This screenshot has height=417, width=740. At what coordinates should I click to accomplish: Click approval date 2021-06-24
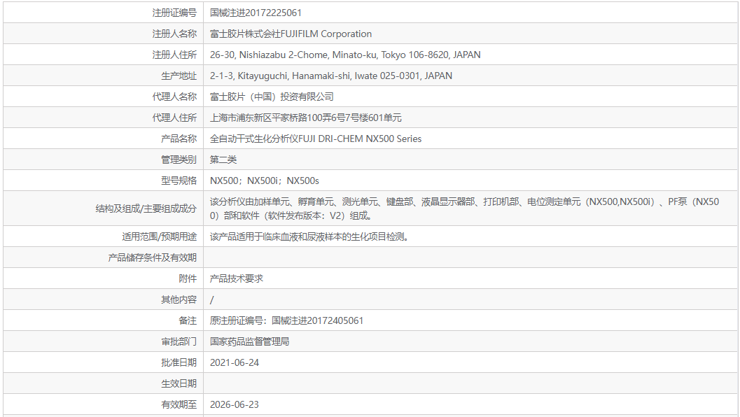235,362
